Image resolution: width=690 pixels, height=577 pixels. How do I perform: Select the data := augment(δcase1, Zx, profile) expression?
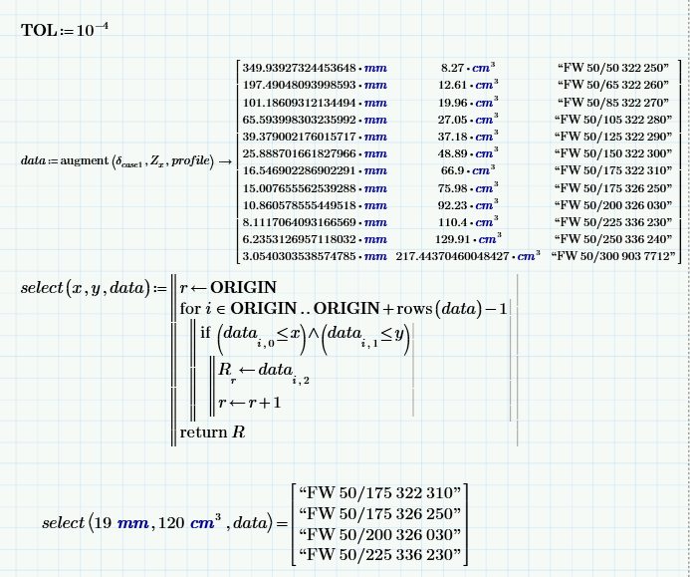click(116, 161)
